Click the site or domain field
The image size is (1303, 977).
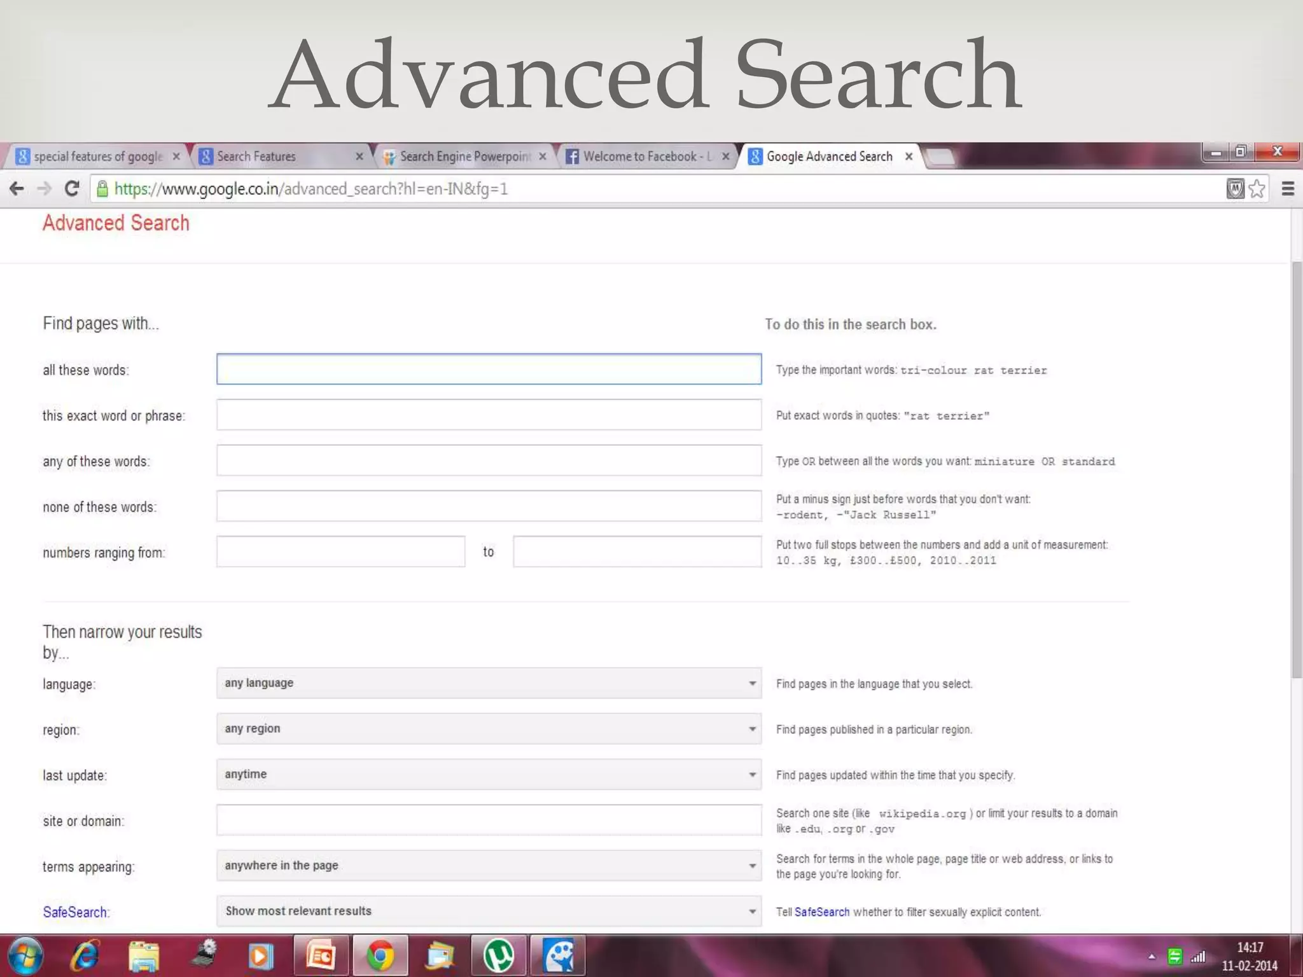(x=489, y=820)
